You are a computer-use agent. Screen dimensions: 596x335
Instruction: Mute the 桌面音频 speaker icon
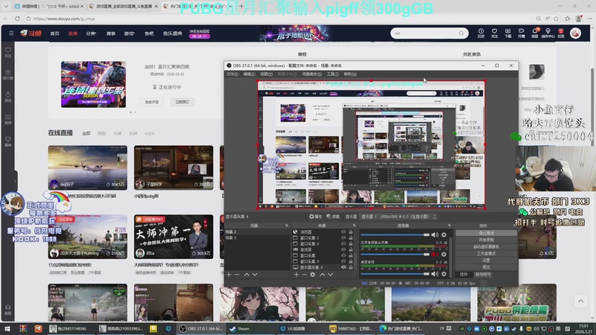[435, 274]
